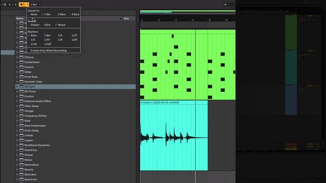326x183 pixels.
Task: Select Classic metronome sound
Action: pyautogui.click(x=35, y=25)
